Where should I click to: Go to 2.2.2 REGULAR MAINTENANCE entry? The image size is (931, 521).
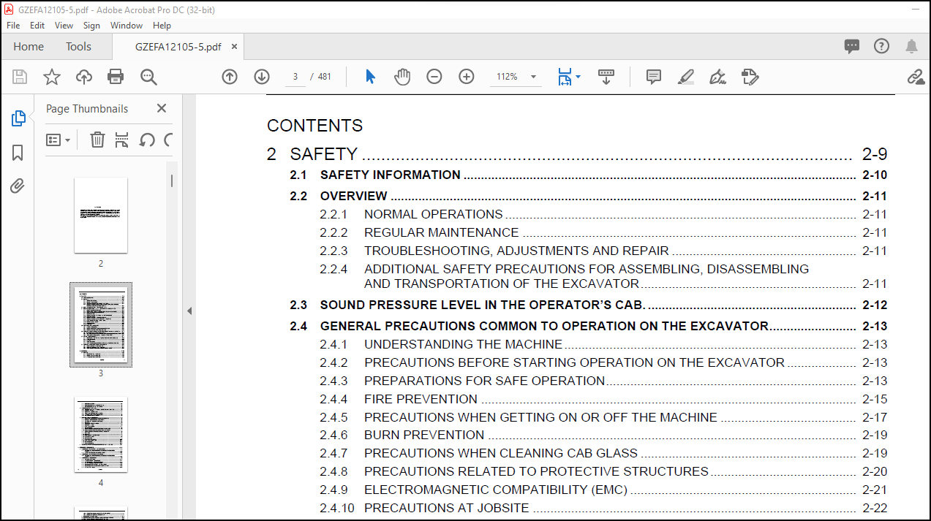pos(603,232)
